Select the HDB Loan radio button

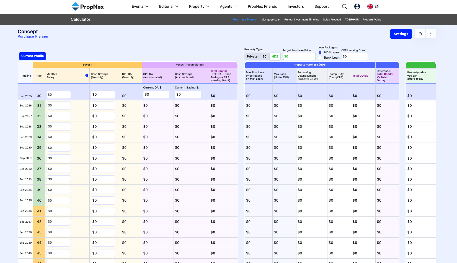tap(320, 53)
